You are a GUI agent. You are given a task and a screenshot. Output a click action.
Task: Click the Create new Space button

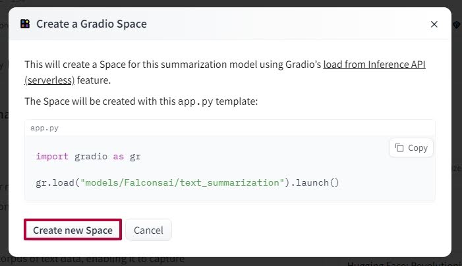point(72,230)
